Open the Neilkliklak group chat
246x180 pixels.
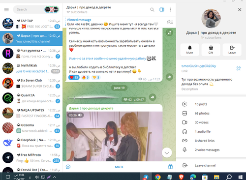pos(31,68)
